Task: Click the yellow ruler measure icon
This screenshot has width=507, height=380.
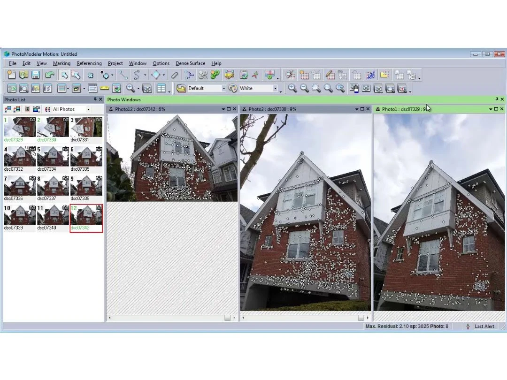Action: pos(104,88)
